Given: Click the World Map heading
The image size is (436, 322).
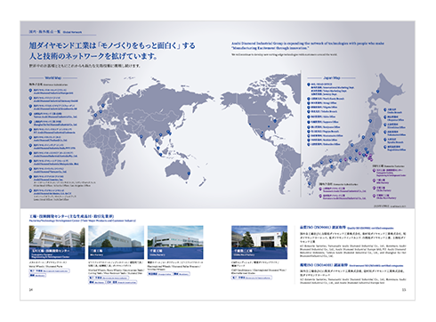Looking at the screenshot, I should coord(53,78).
